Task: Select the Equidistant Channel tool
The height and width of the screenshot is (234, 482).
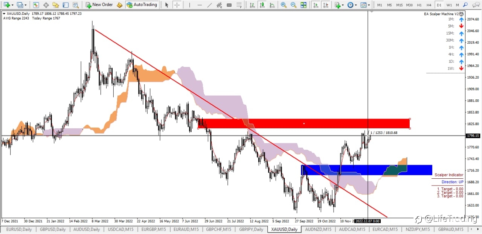Action: click(x=219, y=5)
